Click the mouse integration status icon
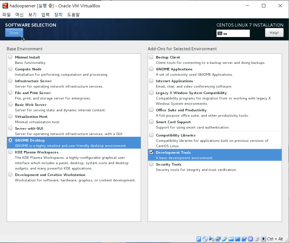Image resolution: width=289 pixels, height=243 pixels. coord(257,239)
